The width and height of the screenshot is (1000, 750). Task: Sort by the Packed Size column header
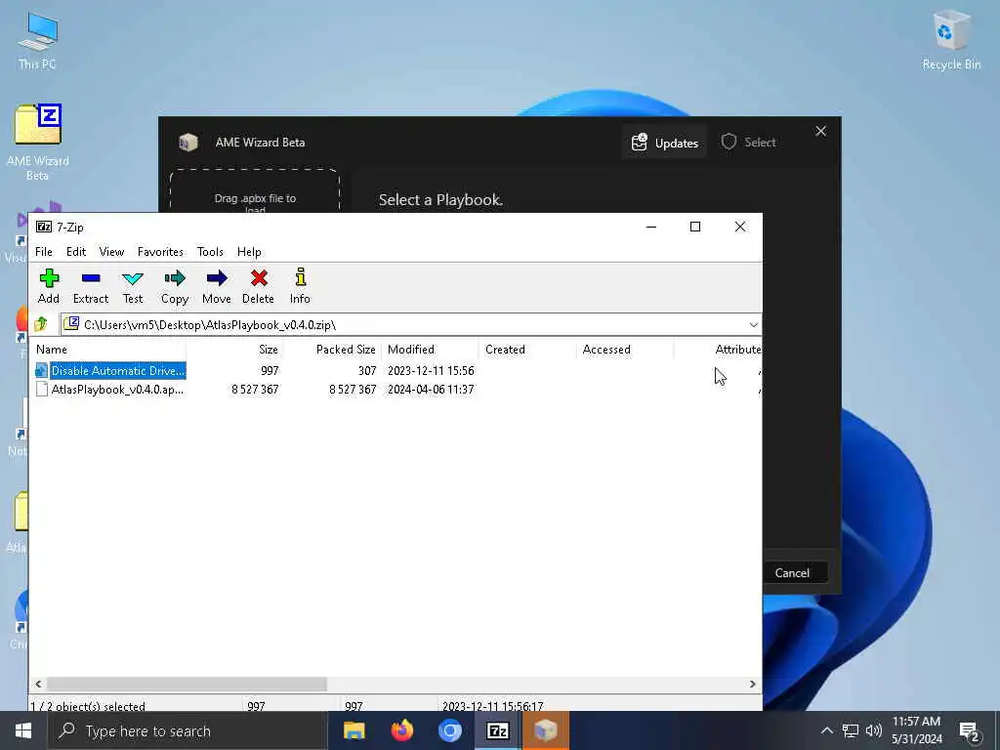(332, 350)
